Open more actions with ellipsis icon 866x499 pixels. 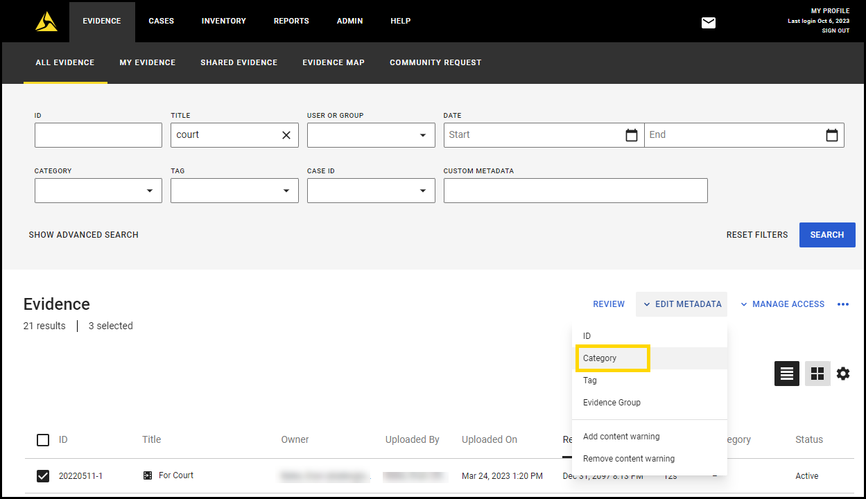tap(843, 304)
